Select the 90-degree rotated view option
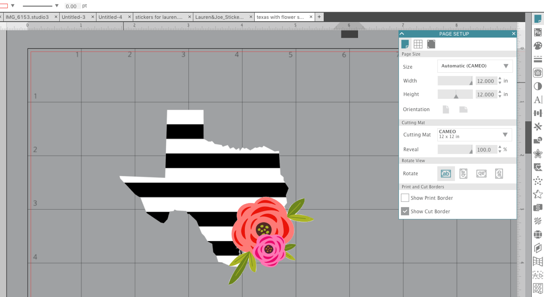 point(463,174)
